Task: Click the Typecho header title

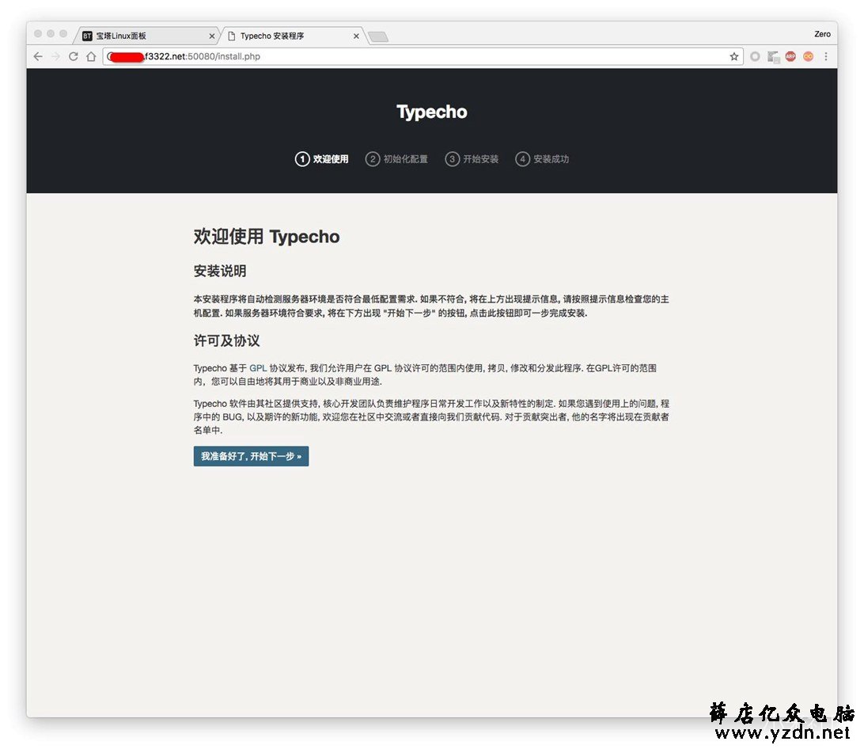Action: tap(432, 112)
